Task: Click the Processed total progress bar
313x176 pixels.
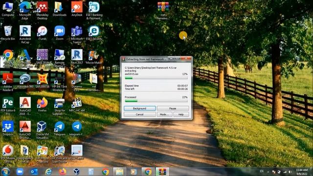Action: [x=156, y=101]
